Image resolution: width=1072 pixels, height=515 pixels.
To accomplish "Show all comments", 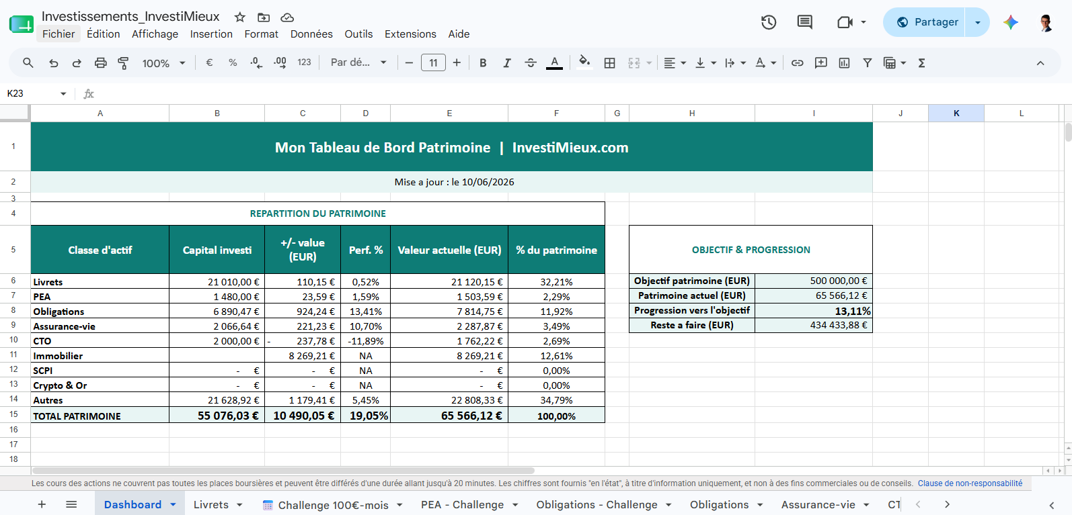I will point(804,22).
